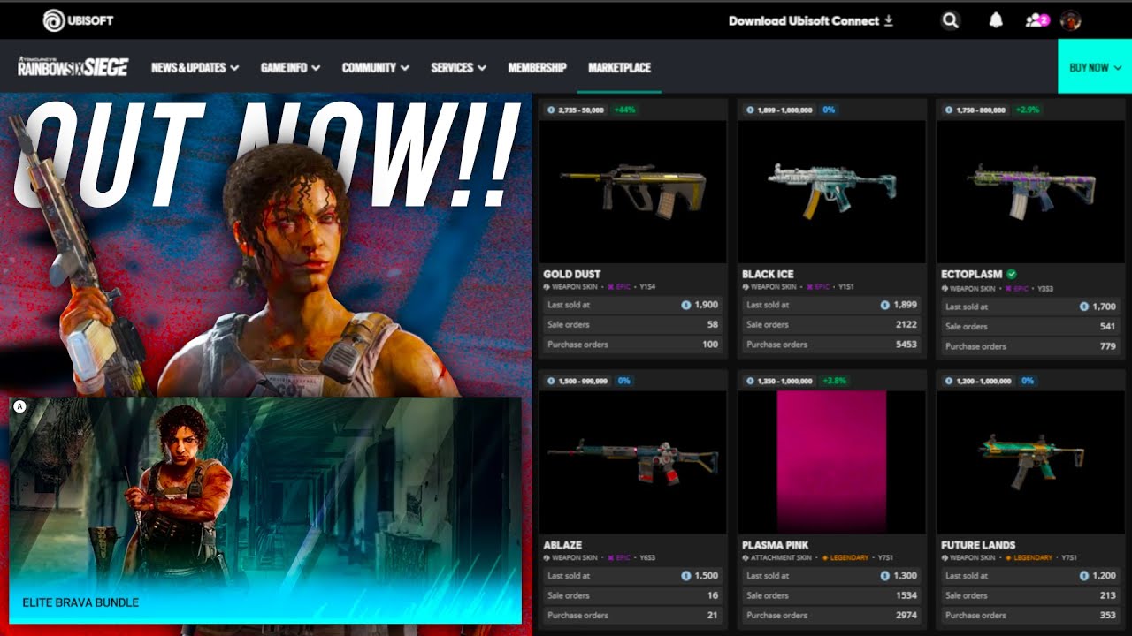Select the Marketplace tab
This screenshot has height=636, width=1132.
point(619,67)
